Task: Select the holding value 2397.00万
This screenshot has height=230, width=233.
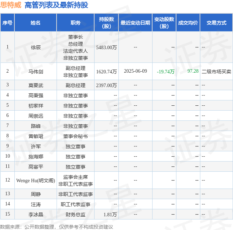Action: point(106,85)
